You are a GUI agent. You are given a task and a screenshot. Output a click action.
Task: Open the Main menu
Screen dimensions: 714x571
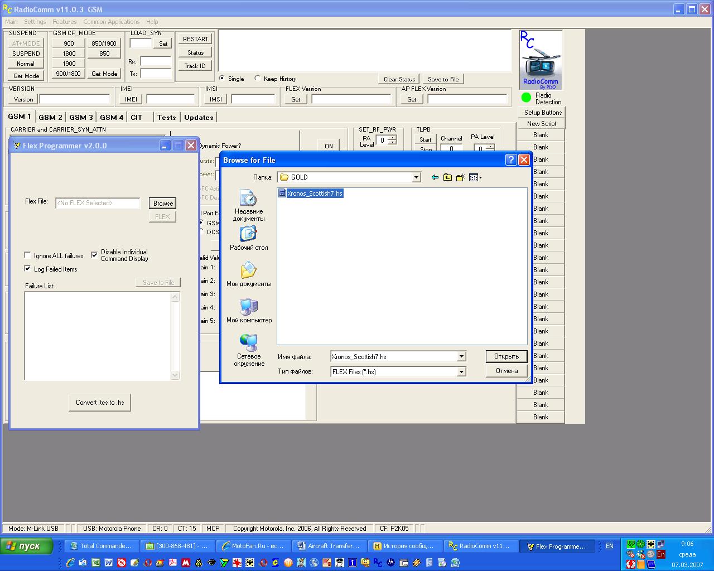tap(11, 22)
